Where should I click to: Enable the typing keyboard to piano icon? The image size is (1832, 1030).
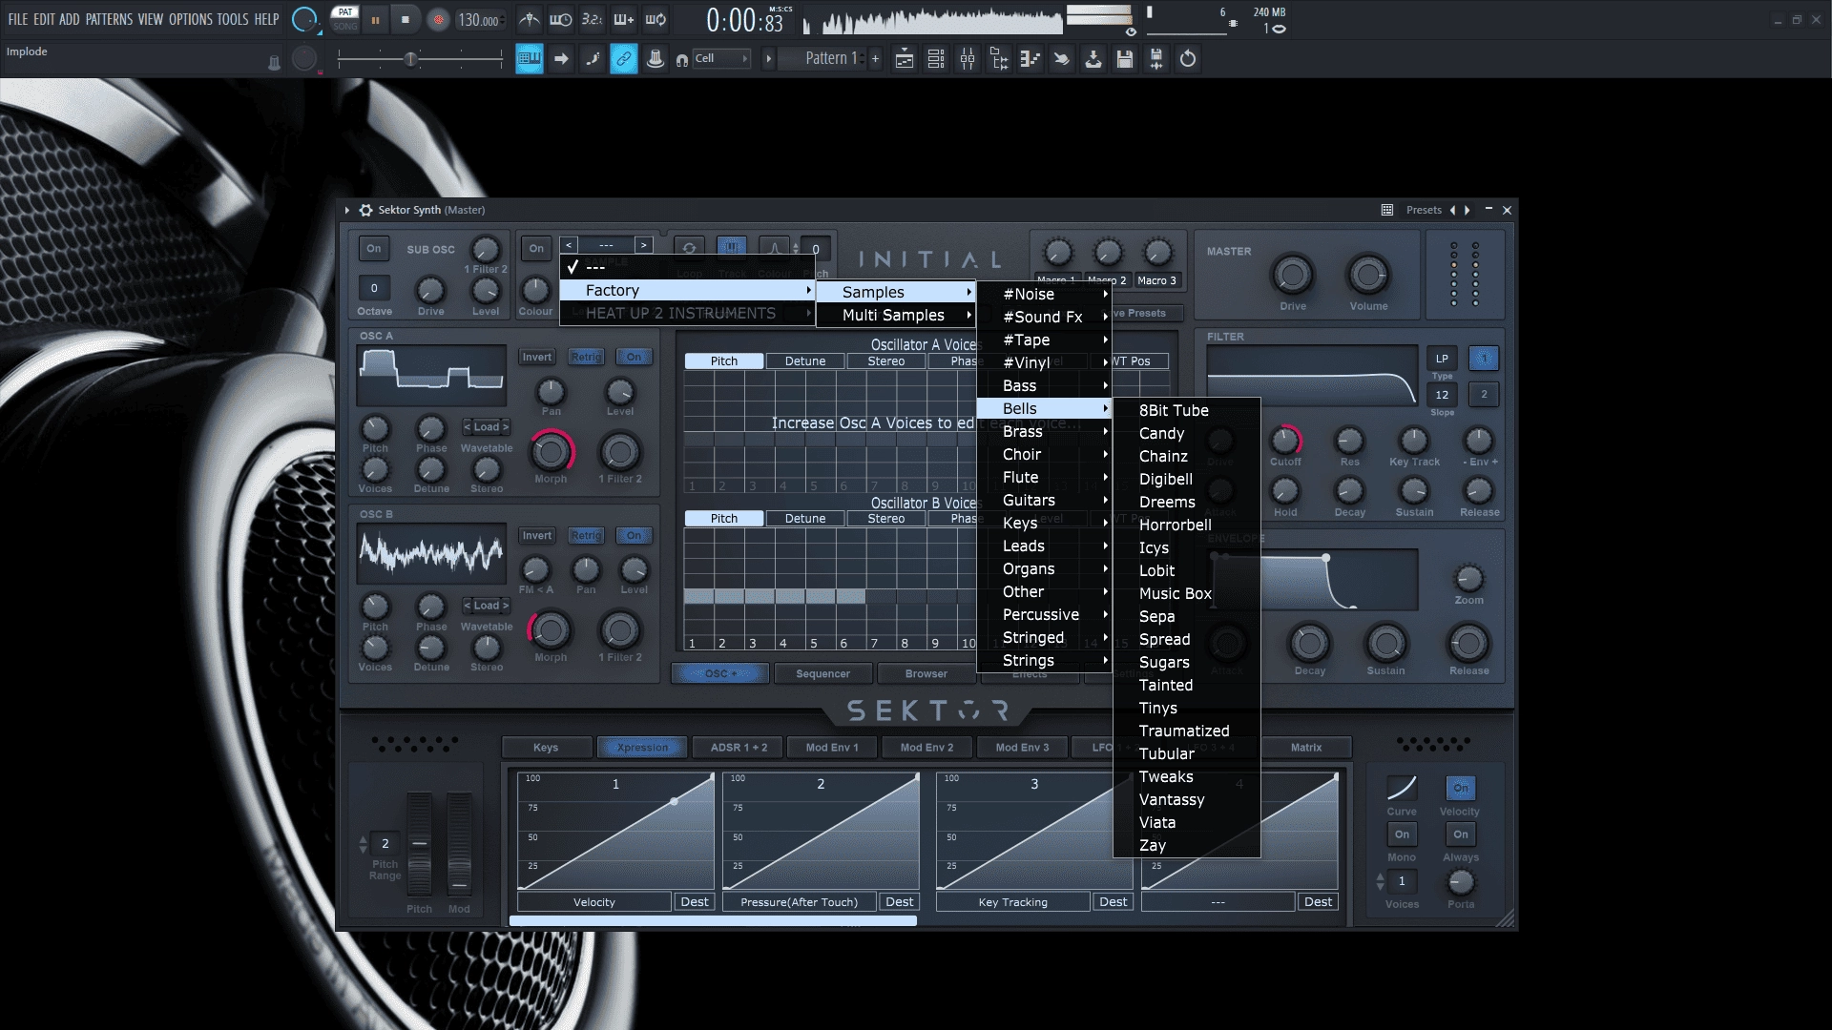[x=529, y=59]
